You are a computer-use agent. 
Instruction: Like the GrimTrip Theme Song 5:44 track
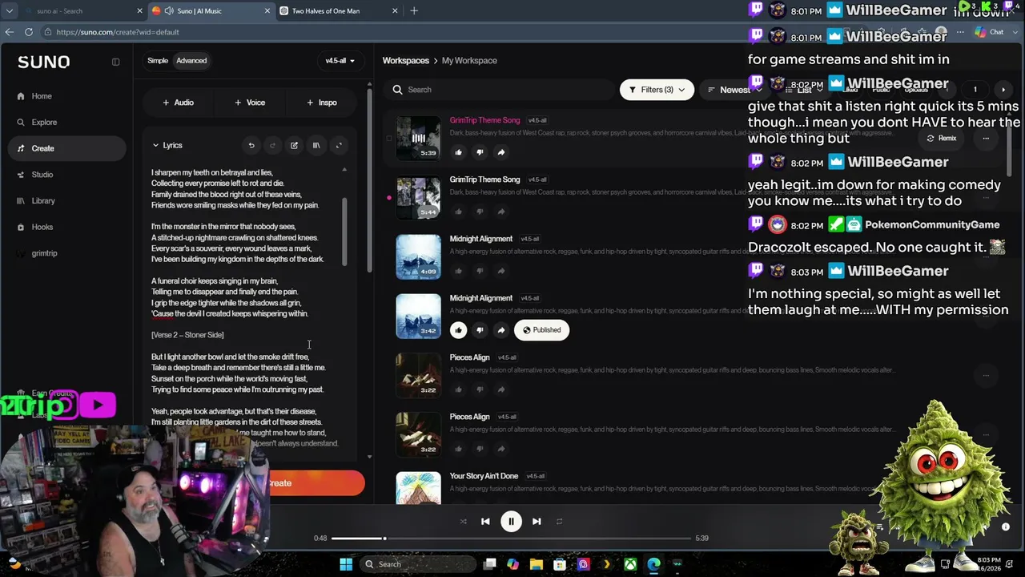coord(458,212)
